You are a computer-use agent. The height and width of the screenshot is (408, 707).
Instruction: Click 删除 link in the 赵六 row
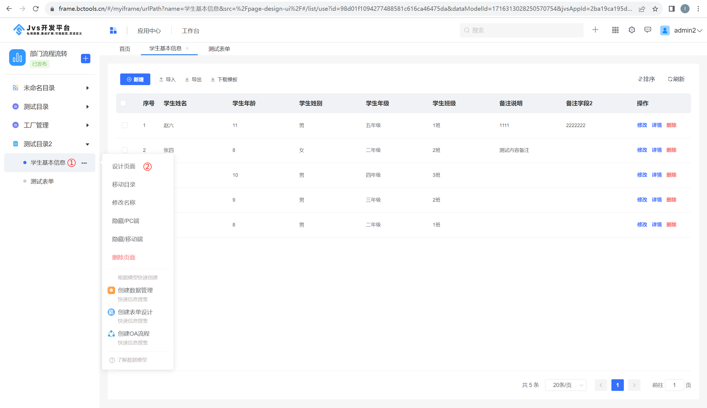point(671,125)
